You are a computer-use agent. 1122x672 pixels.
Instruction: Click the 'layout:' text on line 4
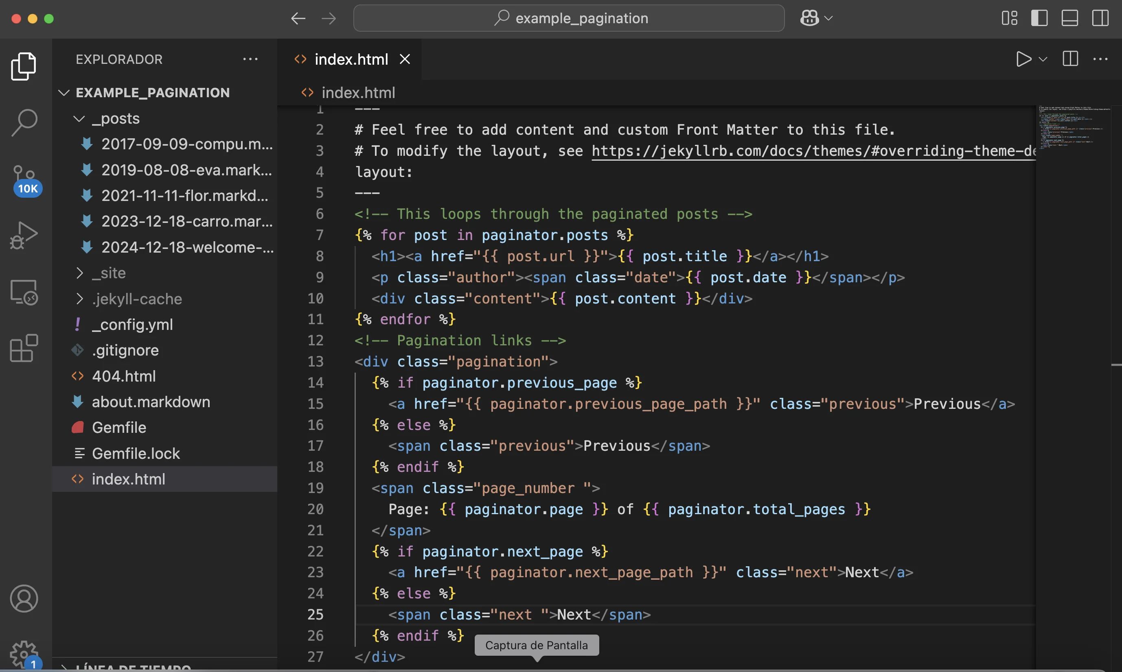[384, 172]
